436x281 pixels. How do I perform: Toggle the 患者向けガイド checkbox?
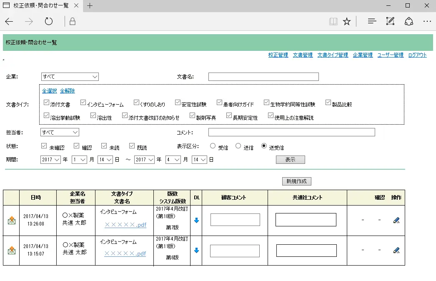pyautogui.click(x=219, y=103)
